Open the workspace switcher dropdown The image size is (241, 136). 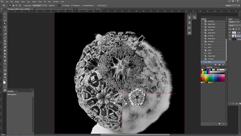[x=232, y=5]
